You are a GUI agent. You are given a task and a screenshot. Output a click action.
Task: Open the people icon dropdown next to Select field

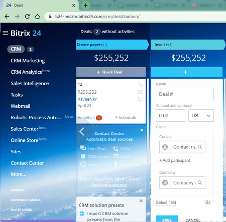tap(208, 202)
